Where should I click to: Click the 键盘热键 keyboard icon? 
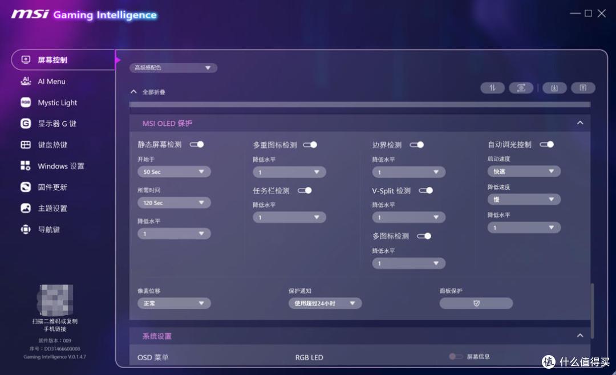[26, 145]
